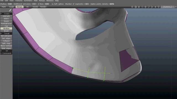
Task: Open the Textures menu
Action: click(19, 1)
